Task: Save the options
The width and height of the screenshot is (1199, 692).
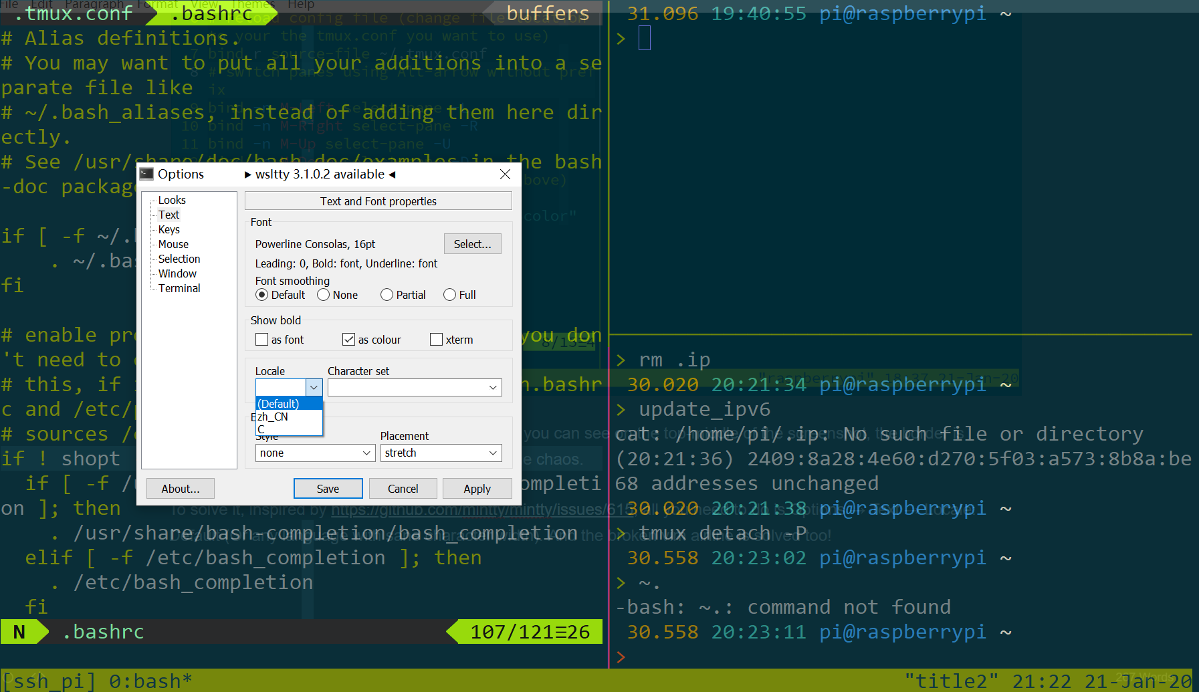Action: (328, 489)
